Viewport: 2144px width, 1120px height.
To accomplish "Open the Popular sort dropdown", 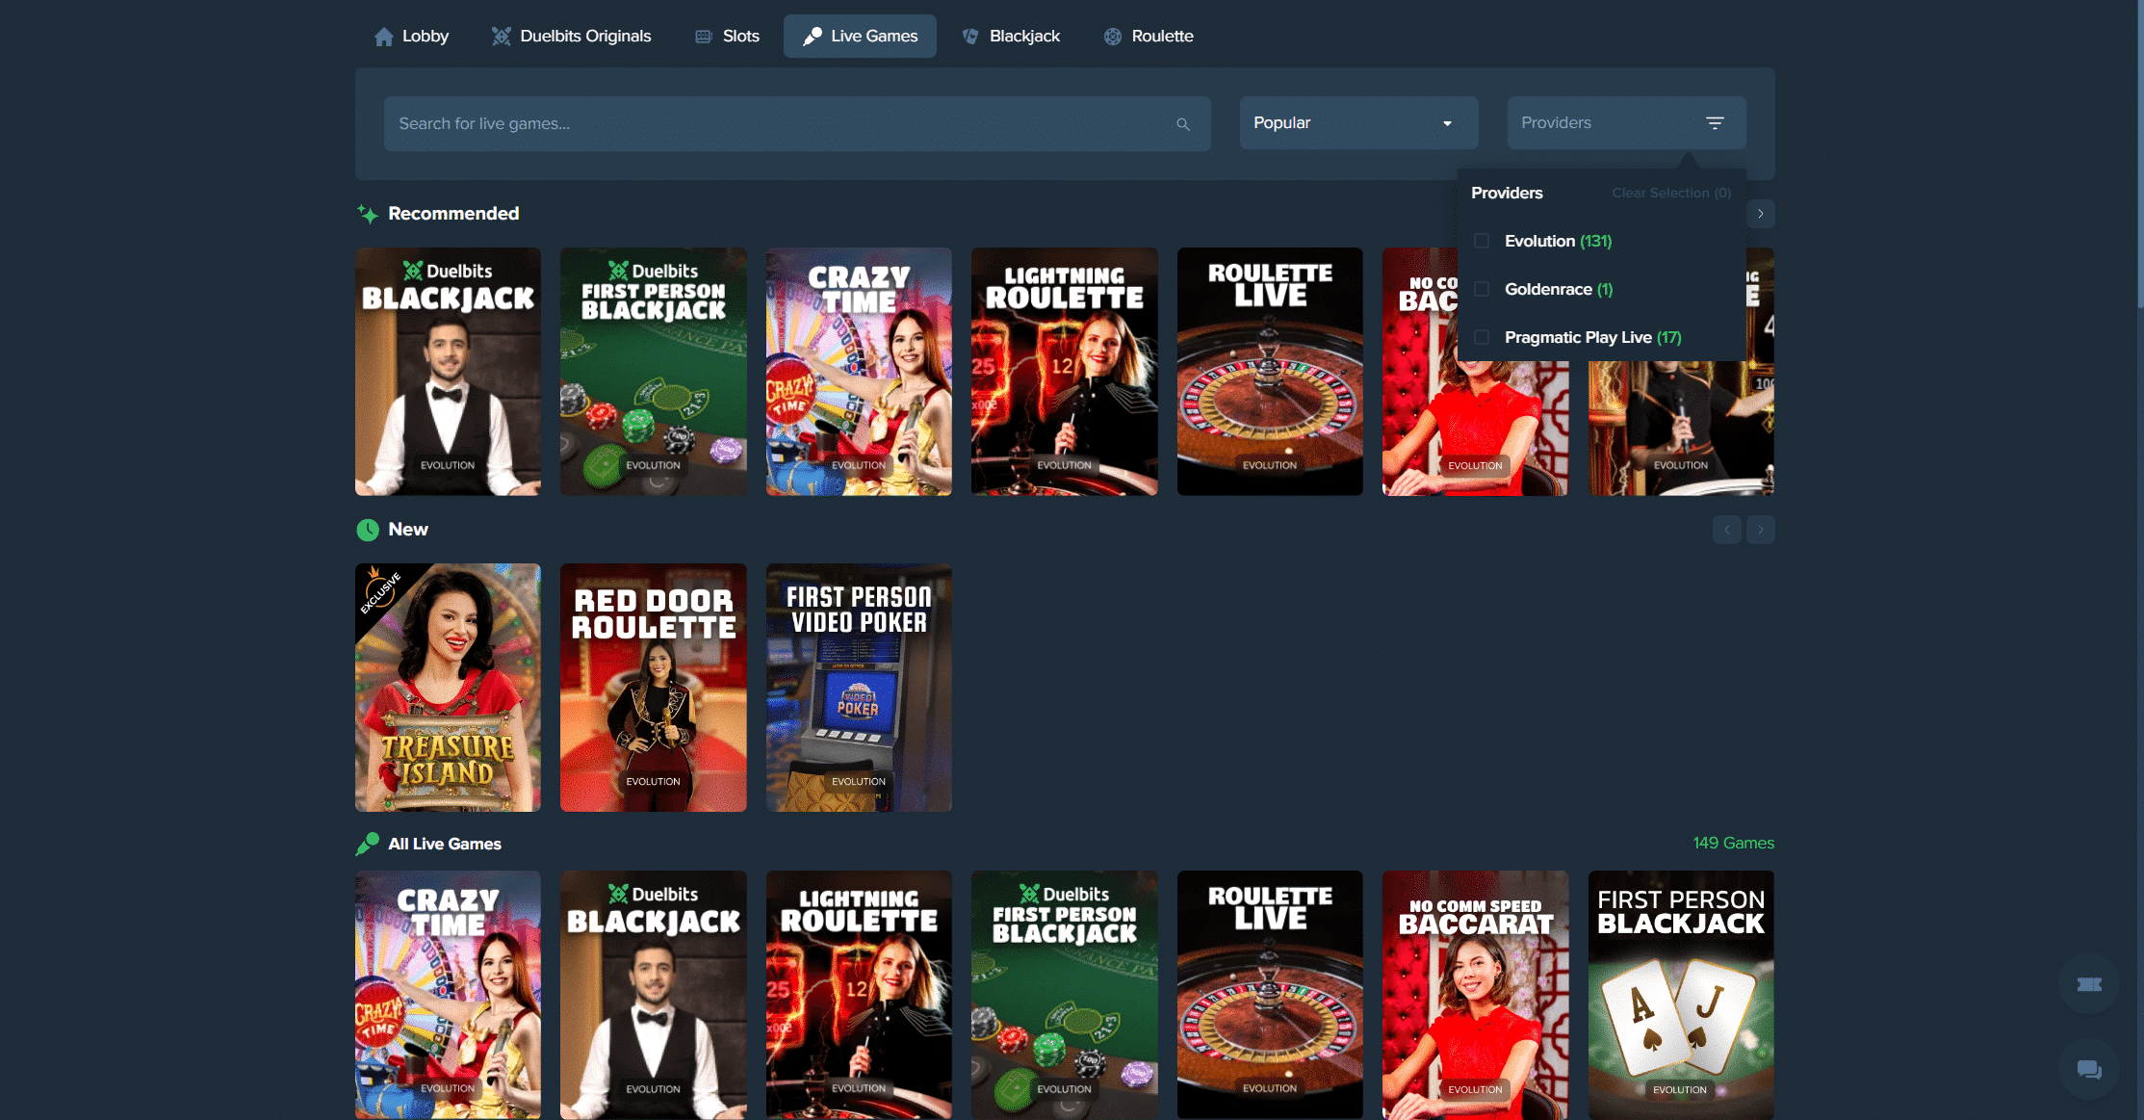I will pyautogui.click(x=1355, y=122).
